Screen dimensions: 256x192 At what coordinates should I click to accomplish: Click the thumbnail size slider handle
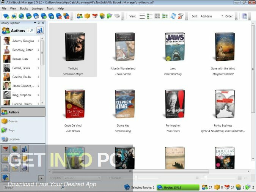[x=206, y=178]
